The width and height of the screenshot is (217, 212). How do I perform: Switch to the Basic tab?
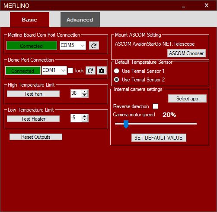(x=29, y=19)
